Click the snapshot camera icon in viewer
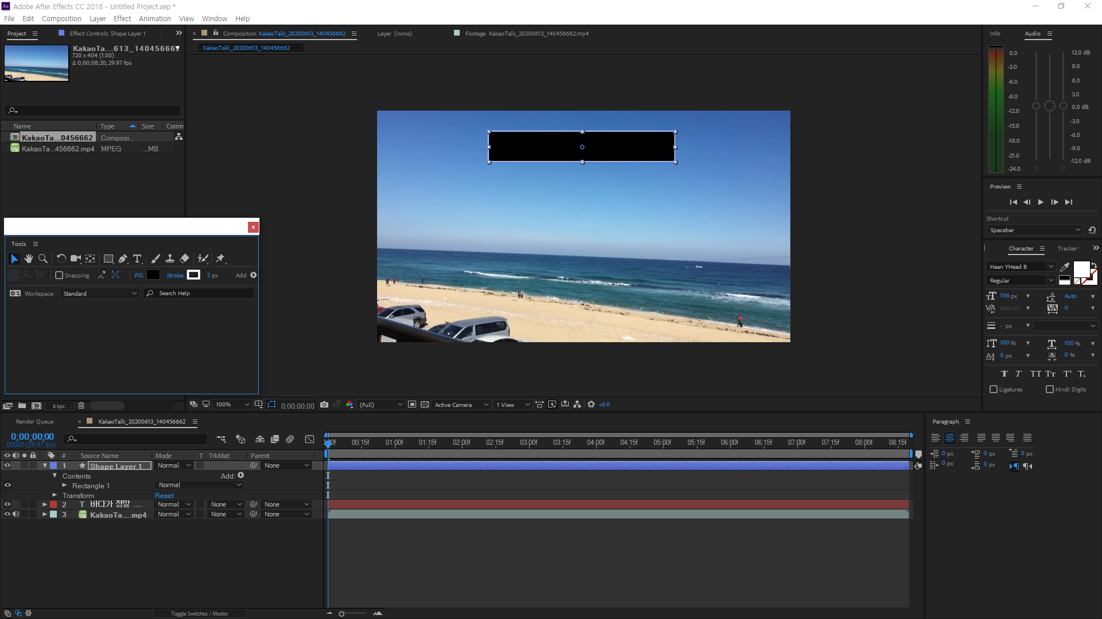This screenshot has height=619, width=1102. point(324,405)
